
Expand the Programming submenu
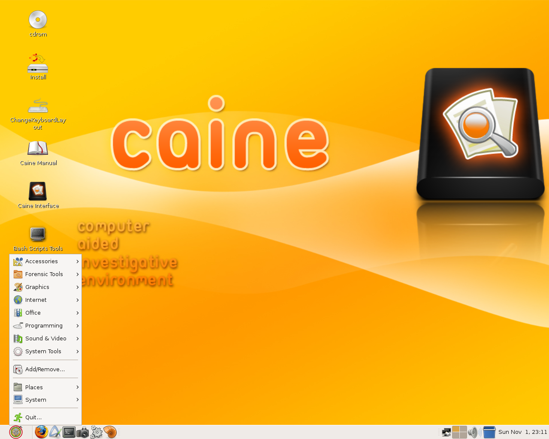pos(46,326)
